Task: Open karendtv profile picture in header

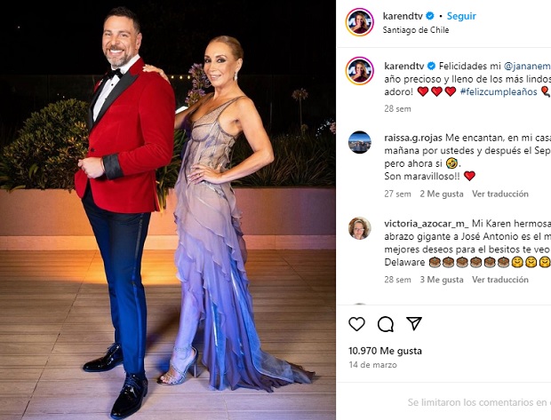Action: click(360, 22)
